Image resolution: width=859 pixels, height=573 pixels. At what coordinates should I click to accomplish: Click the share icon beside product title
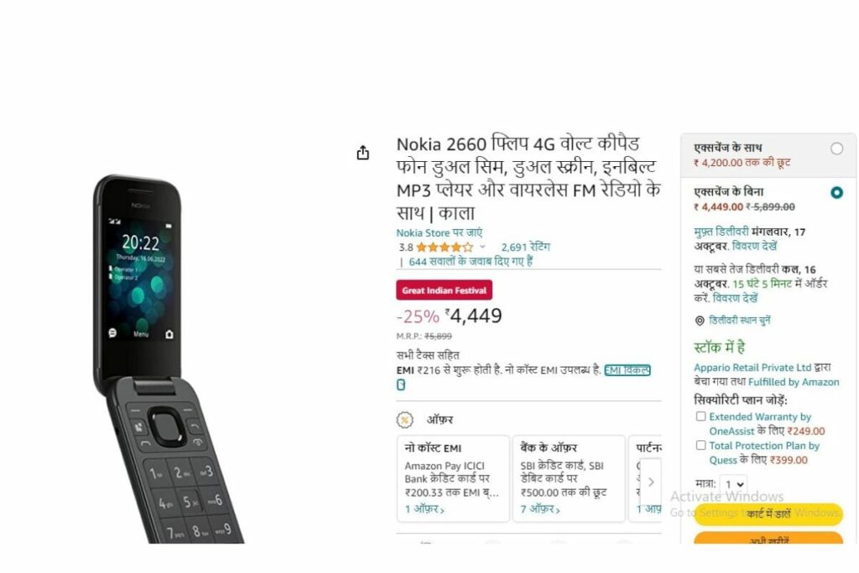coord(362,153)
